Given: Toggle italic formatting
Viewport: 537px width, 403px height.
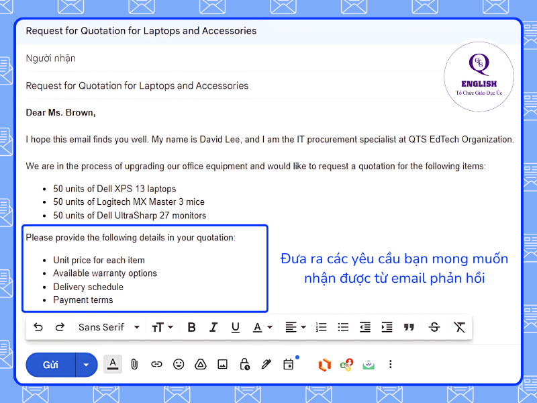Looking at the screenshot, I should click(x=213, y=327).
